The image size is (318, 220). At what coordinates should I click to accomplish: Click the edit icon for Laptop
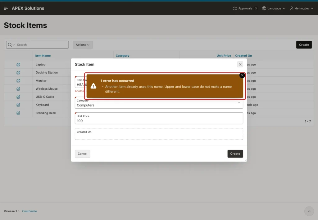coord(18,65)
